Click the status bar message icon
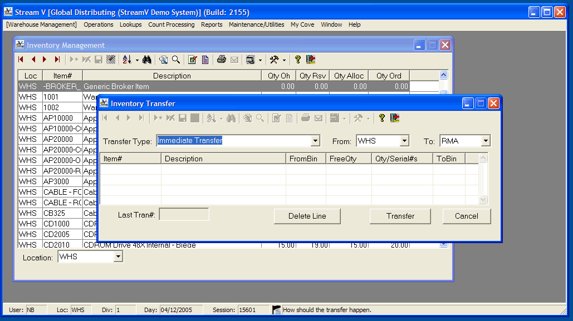This screenshot has width=573, height=321. pyautogui.click(x=277, y=310)
